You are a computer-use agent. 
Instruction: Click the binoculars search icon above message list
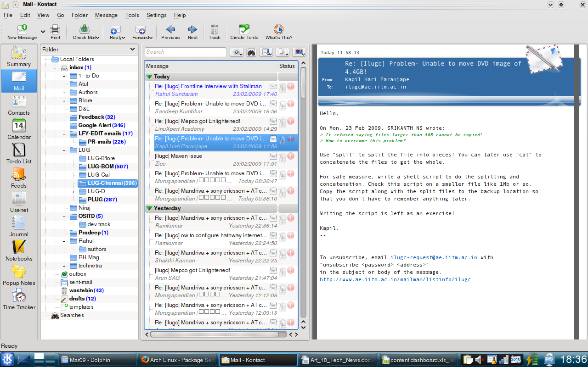click(x=251, y=52)
